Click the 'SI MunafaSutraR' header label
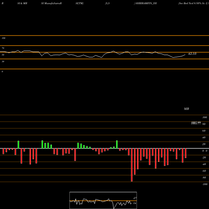Screen dimensions: 209x209 [x=51, y=3]
